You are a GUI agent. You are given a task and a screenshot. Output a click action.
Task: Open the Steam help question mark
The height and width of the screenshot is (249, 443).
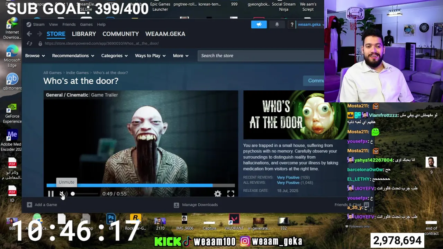pyautogui.click(x=292, y=24)
